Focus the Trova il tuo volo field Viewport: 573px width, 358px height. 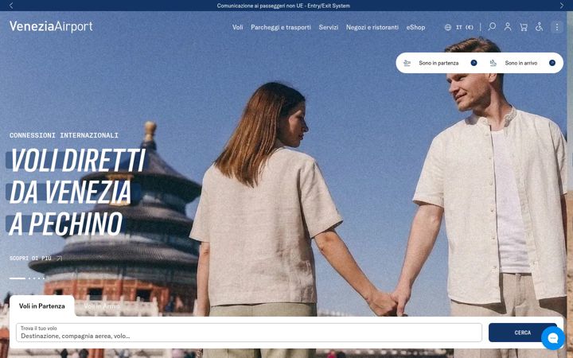(x=249, y=333)
